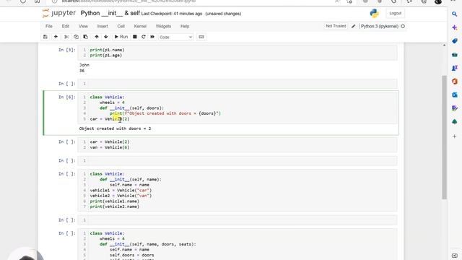Click the Jupyter logo
Image resolution: width=462 pixels, height=260 pixels.
[x=59, y=13]
